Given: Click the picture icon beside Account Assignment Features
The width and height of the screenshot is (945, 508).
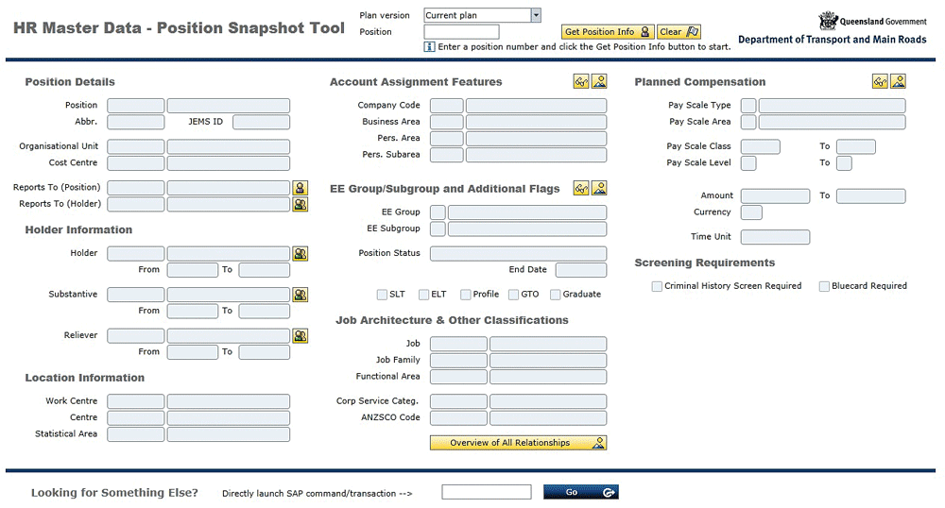Looking at the screenshot, I should pyautogui.click(x=599, y=82).
